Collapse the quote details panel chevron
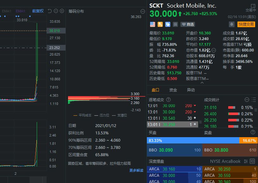258x183 pixels. [202, 83]
